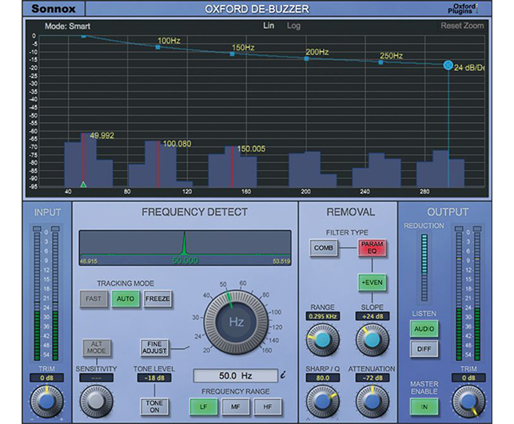
Task: Click the 100Hz harmonic node on curve
Action: point(157,47)
